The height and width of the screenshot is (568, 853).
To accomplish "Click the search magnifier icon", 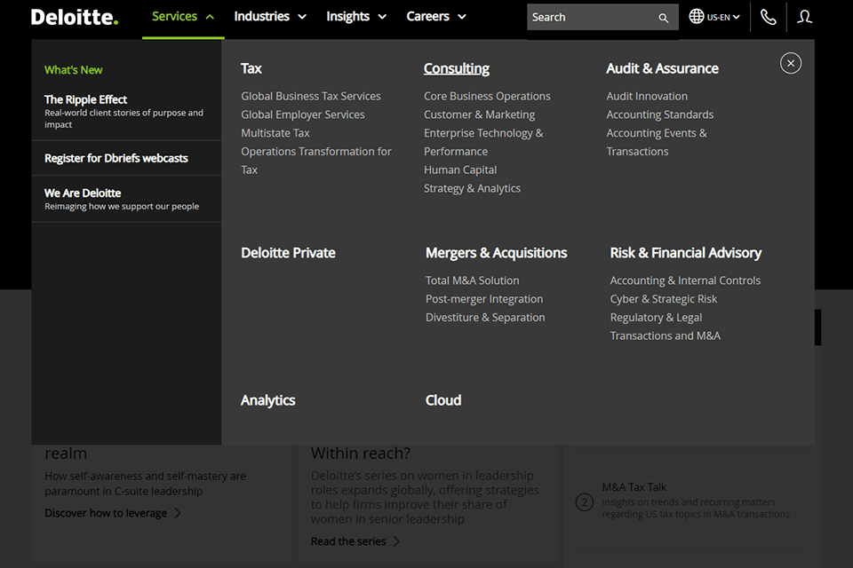I will (x=663, y=18).
